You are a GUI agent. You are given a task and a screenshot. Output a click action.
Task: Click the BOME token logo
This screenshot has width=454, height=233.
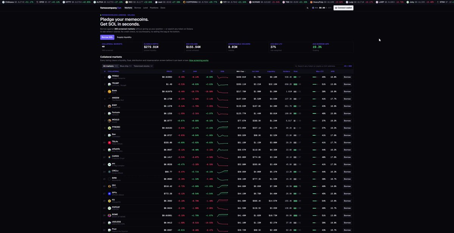click(109, 215)
